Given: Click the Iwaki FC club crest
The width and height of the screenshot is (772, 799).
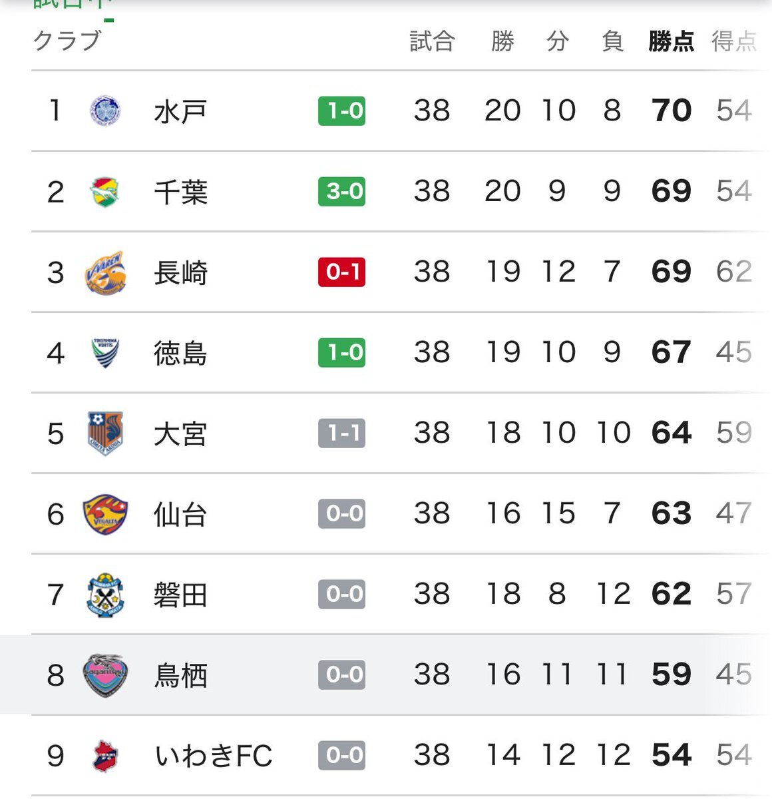Looking at the screenshot, I should coord(105,756).
